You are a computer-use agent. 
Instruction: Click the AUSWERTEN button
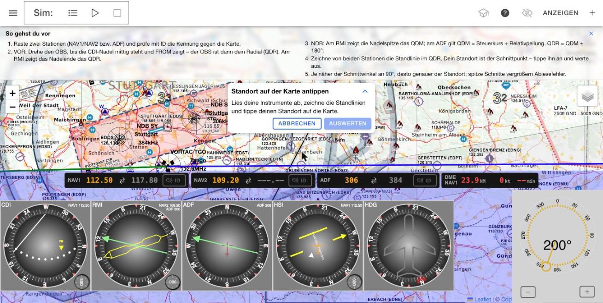point(348,123)
